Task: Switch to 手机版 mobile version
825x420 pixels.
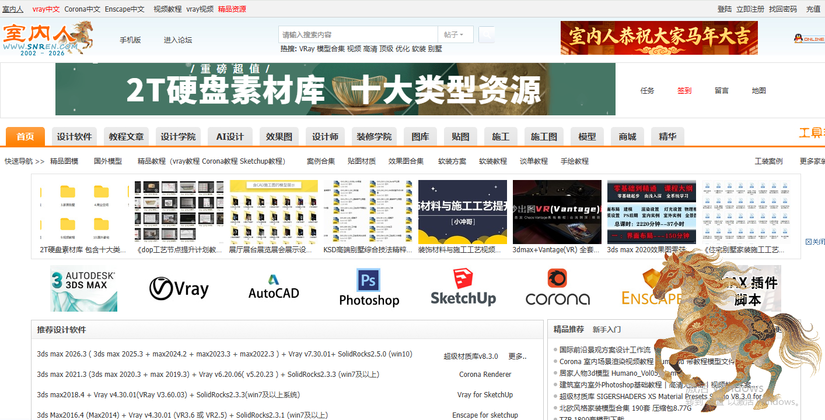Action: (130, 40)
